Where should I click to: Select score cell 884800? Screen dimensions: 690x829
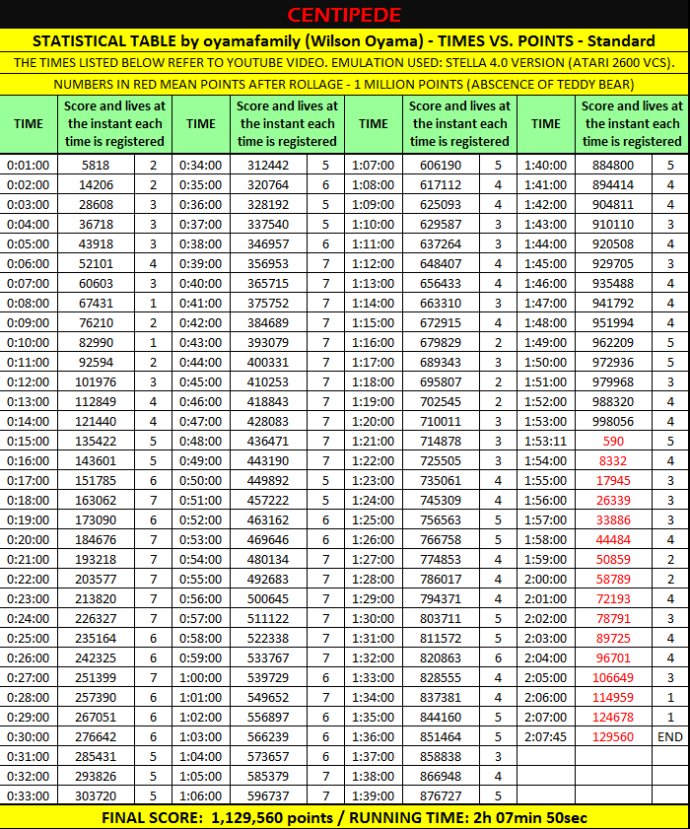(613, 165)
